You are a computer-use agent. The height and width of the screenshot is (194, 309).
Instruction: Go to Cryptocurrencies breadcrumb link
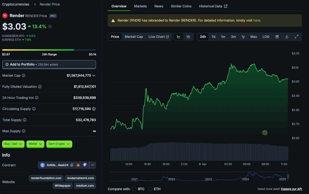[x=16, y=4]
